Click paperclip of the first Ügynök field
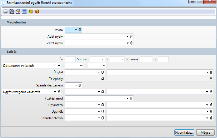The width and height of the screenshot is (217, 138). (103, 112)
